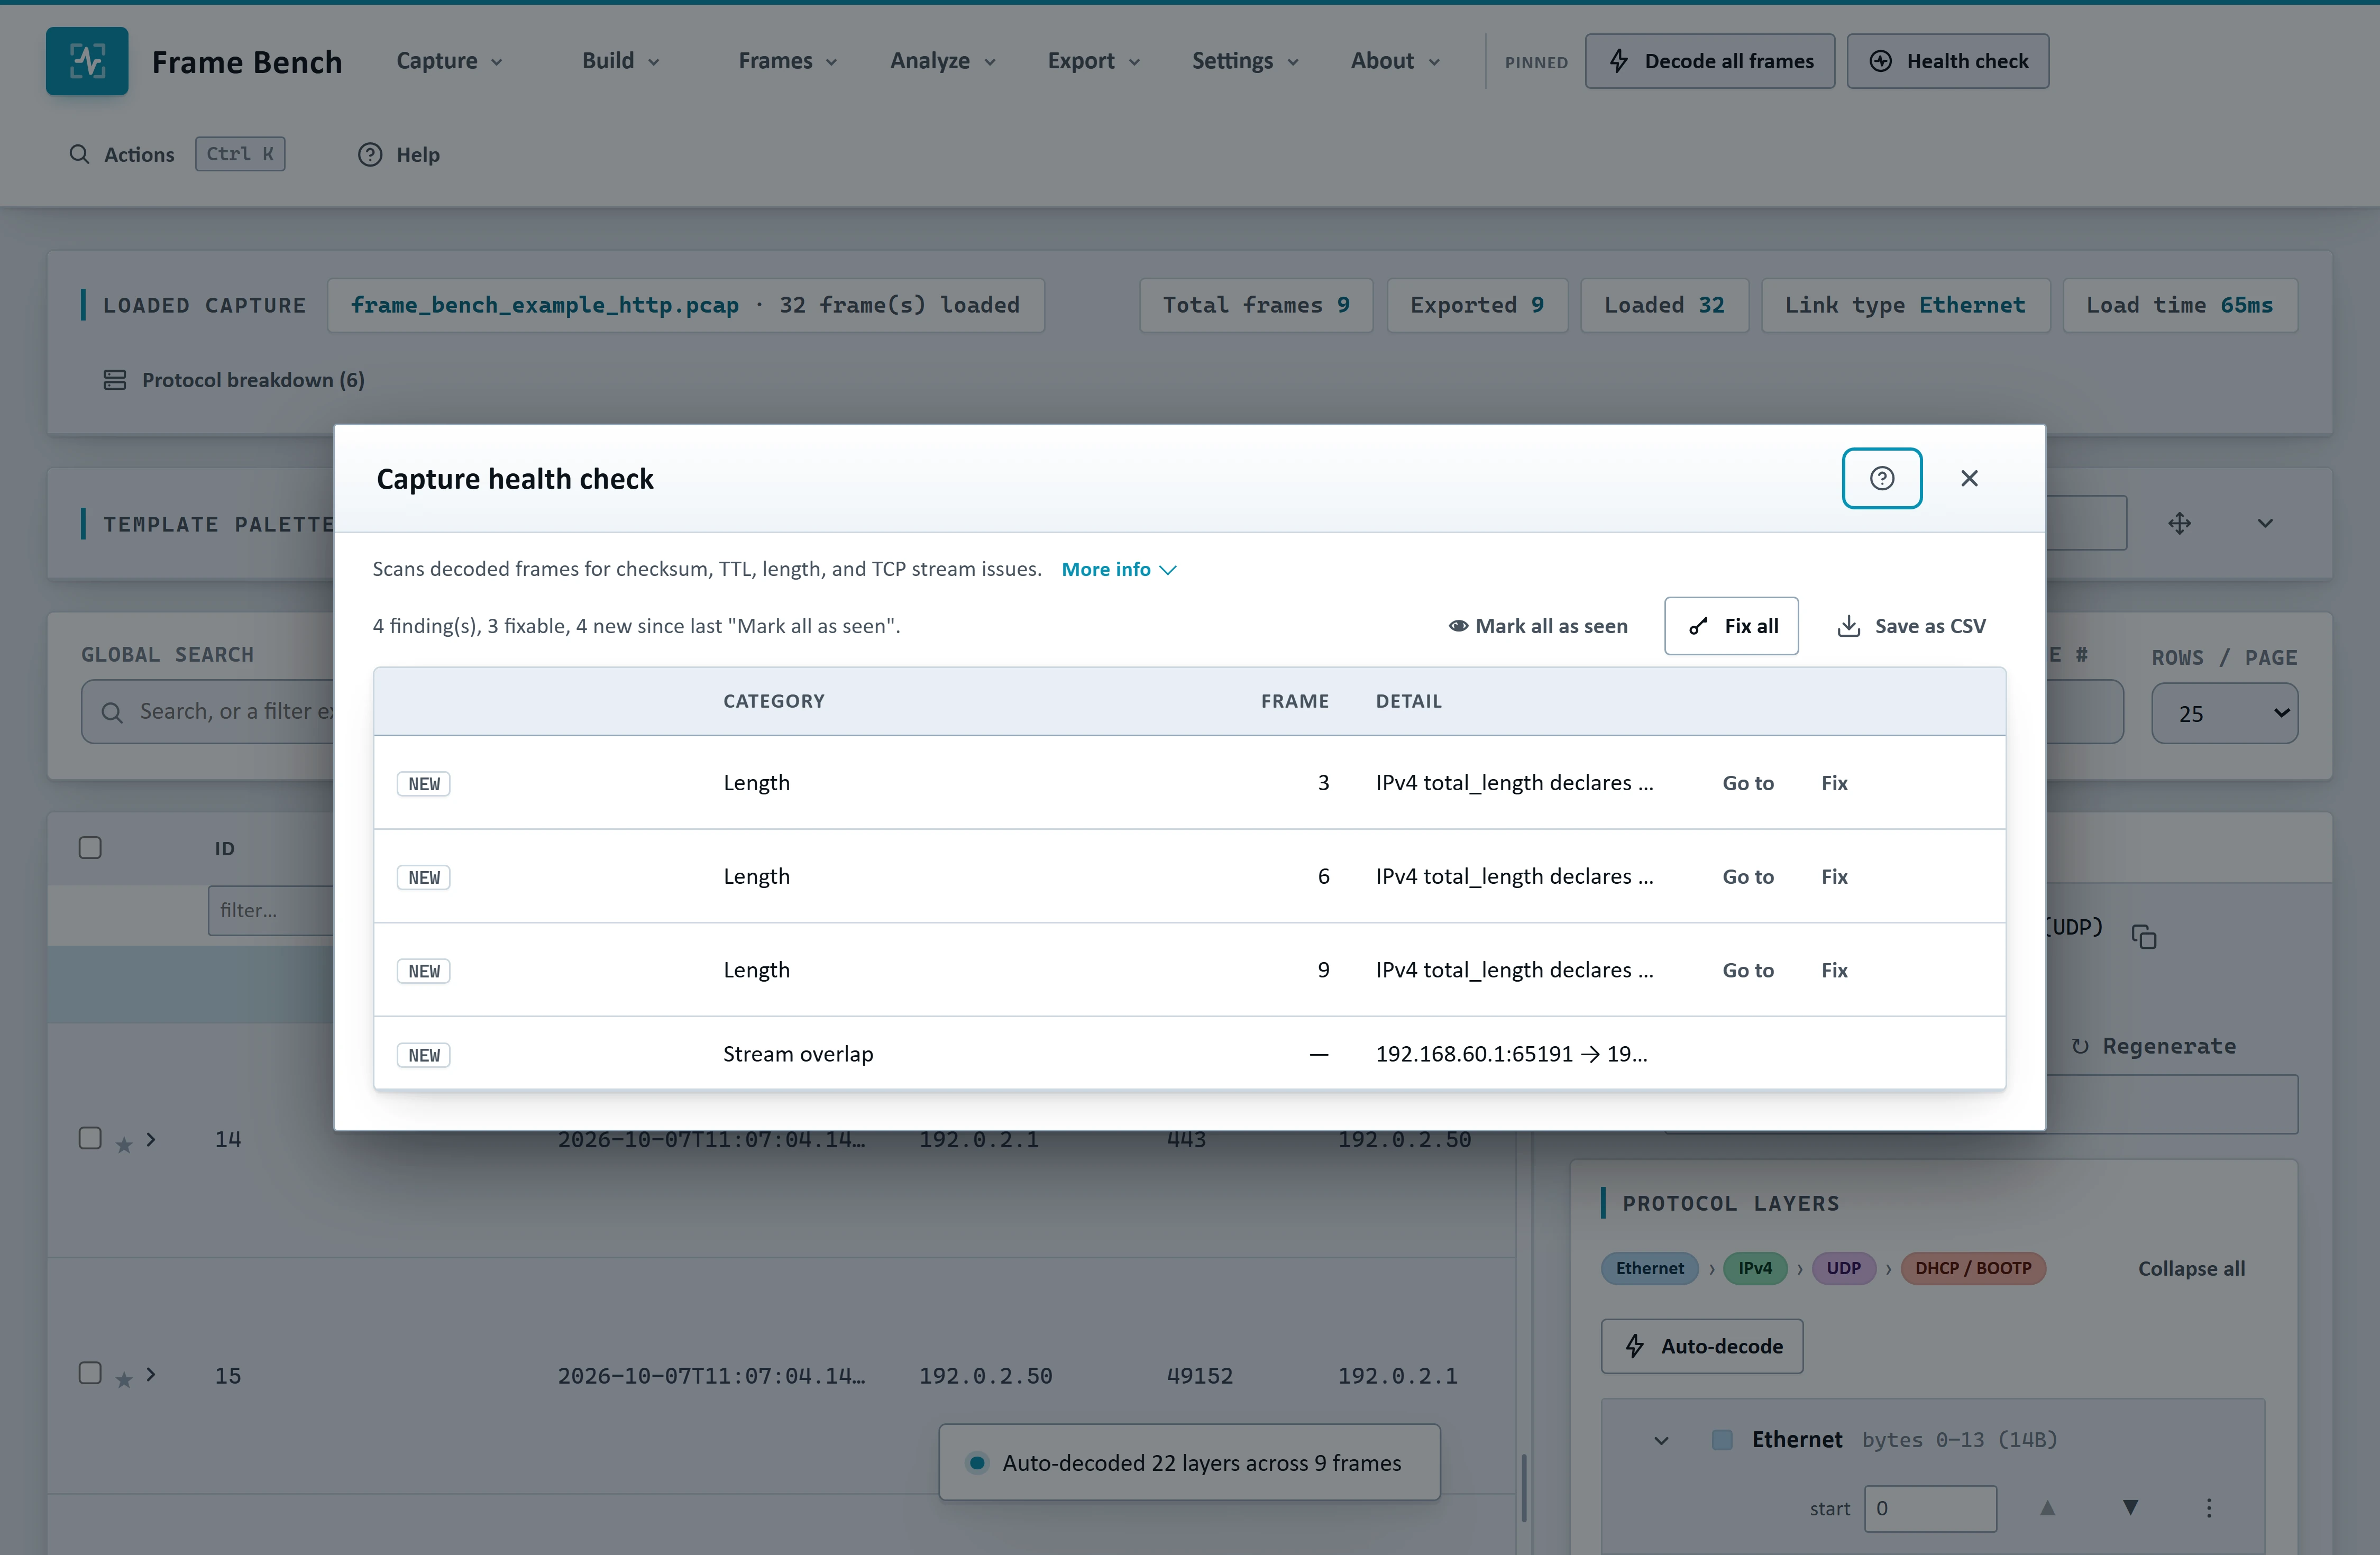Viewport: 2380px width, 1555px height.
Task: Open the Rows per page dropdown
Action: click(x=2225, y=713)
